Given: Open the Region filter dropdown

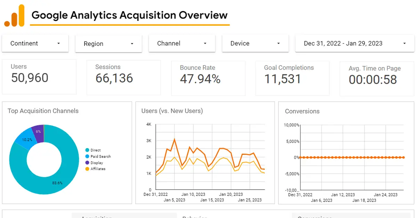Looking at the screenshot, I should point(108,43).
